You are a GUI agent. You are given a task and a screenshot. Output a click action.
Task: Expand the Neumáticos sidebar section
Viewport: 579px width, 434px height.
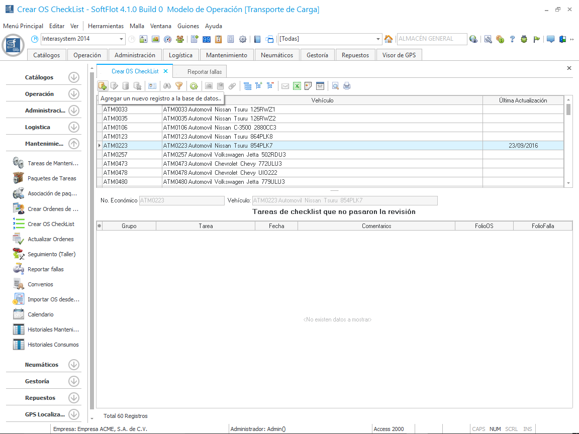point(74,365)
